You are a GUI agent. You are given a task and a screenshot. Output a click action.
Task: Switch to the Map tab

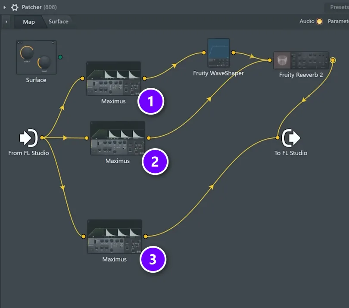[x=29, y=22]
